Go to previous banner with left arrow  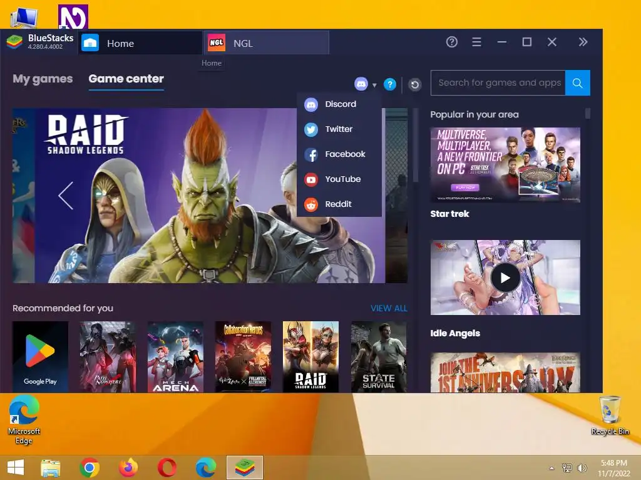point(65,196)
